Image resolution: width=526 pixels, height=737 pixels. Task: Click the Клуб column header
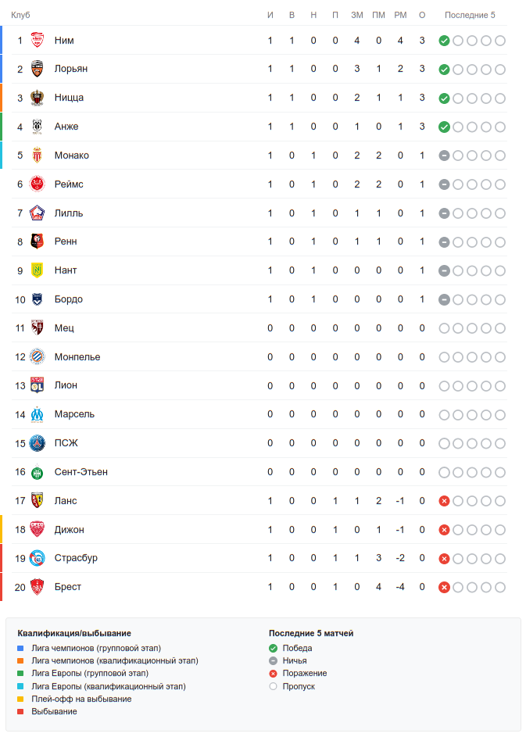point(20,15)
